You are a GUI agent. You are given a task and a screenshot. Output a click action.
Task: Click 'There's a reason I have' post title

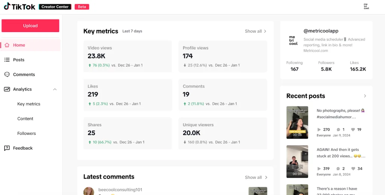point(337,189)
